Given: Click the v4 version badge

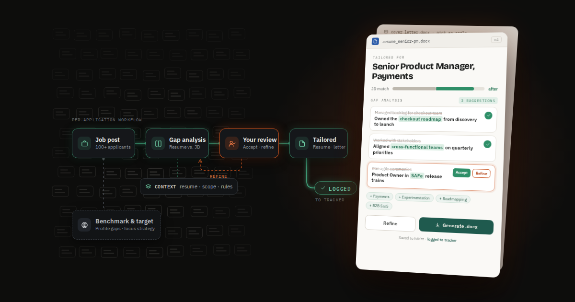Looking at the screenshot, I should pos(496,40).
